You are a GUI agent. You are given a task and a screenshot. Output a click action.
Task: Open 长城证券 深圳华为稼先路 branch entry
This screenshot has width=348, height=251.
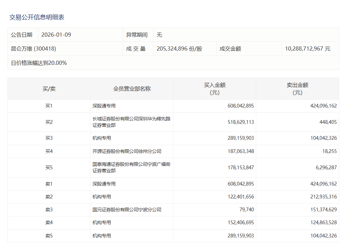pos(131,122)
